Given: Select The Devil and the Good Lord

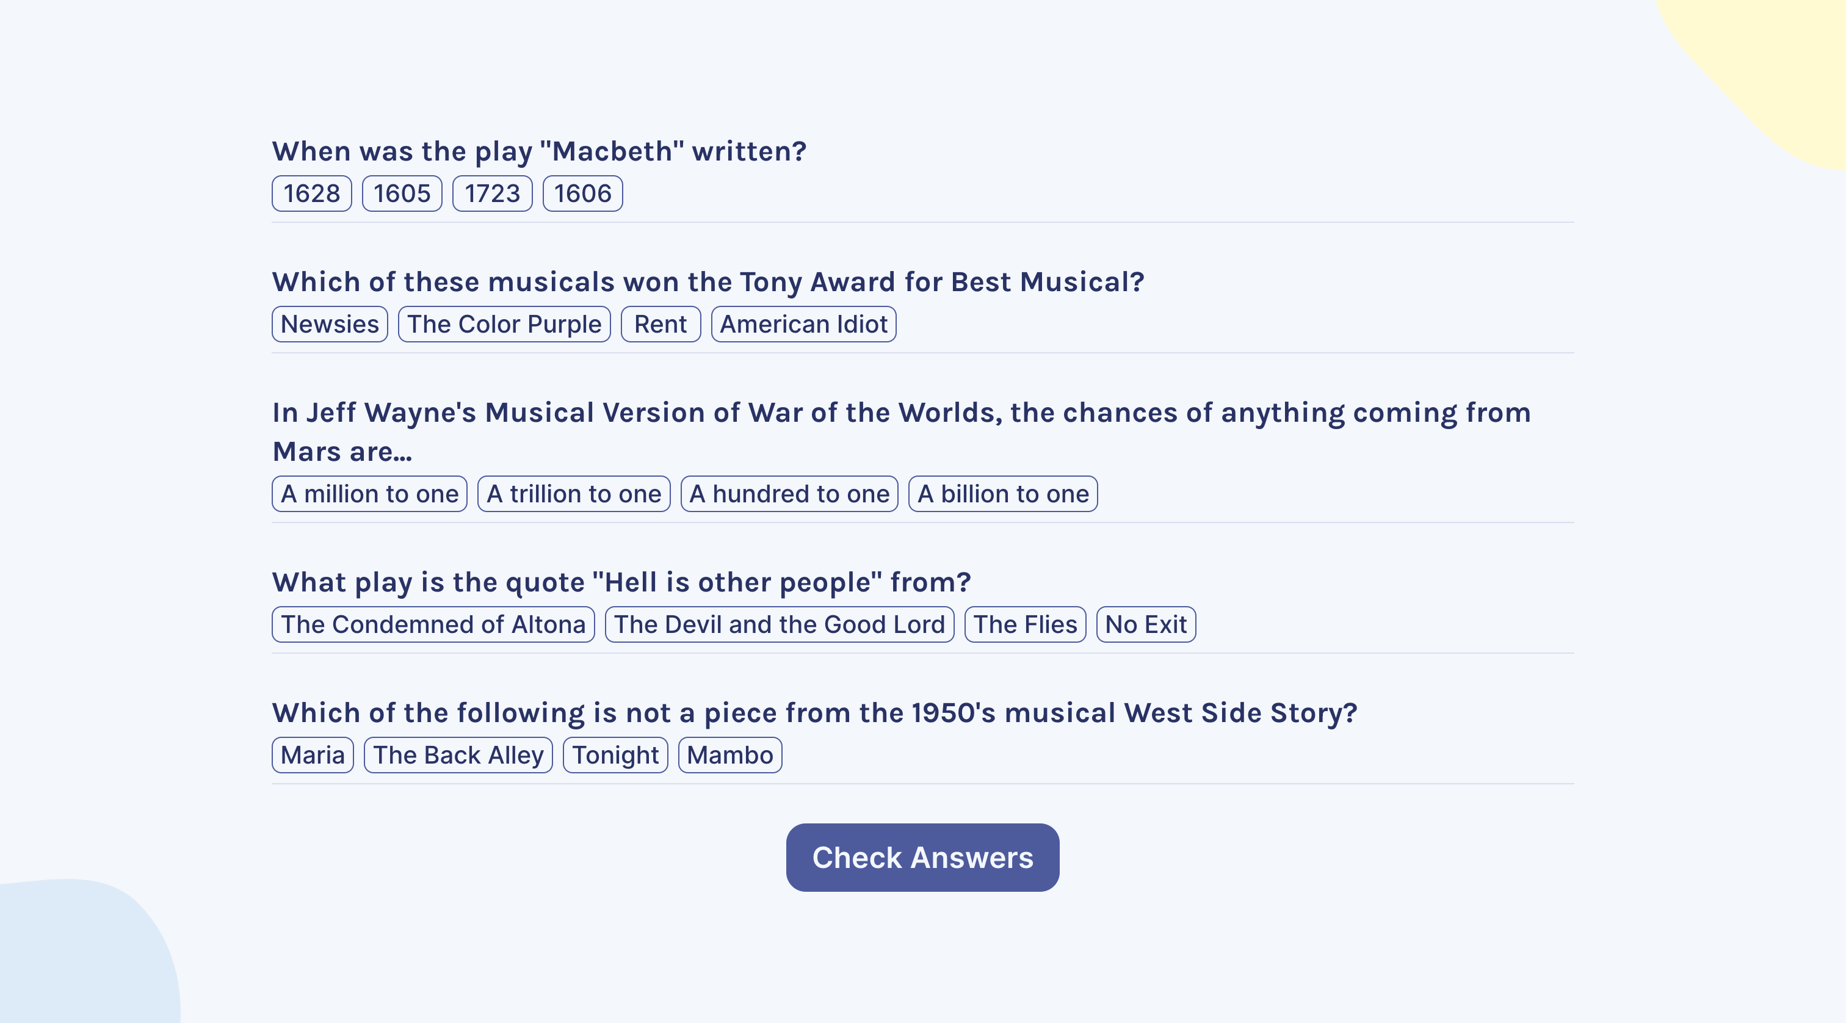Looking at the screenshot, I should (x=780, y=624).
